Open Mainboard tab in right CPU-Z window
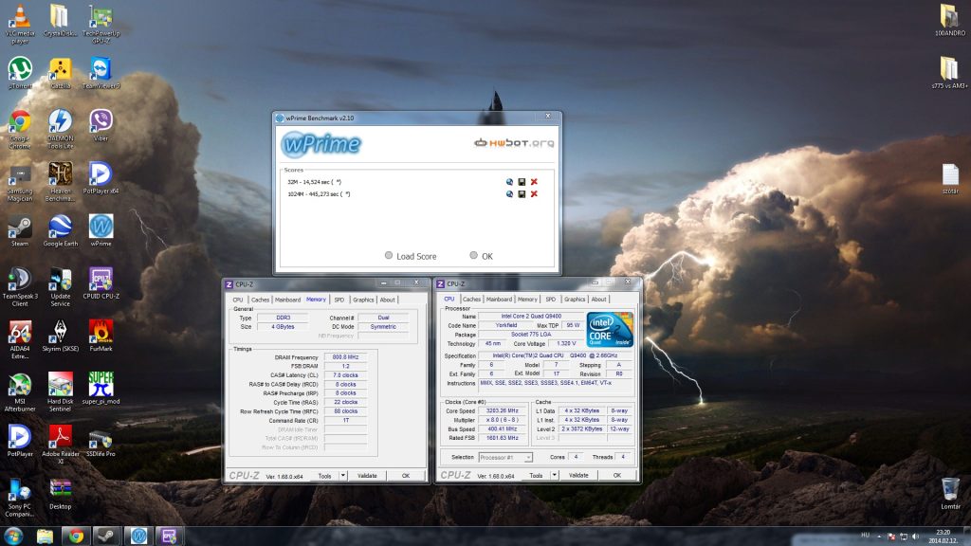971x546 pixels. click(x=499, y=299)
